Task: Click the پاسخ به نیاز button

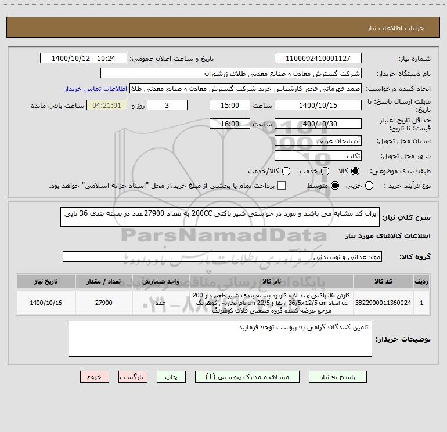Action: [x=337, y=377]
